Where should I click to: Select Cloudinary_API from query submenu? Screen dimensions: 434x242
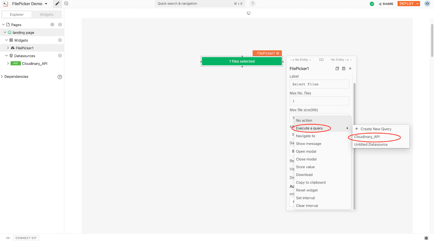(367, 137)
